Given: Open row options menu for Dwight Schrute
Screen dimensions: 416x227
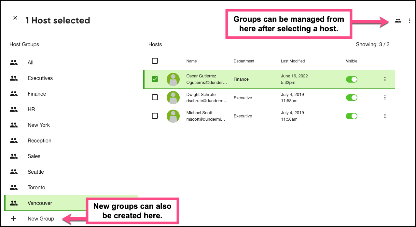Looking at the screenshot, I should click(x=385, y=98).
